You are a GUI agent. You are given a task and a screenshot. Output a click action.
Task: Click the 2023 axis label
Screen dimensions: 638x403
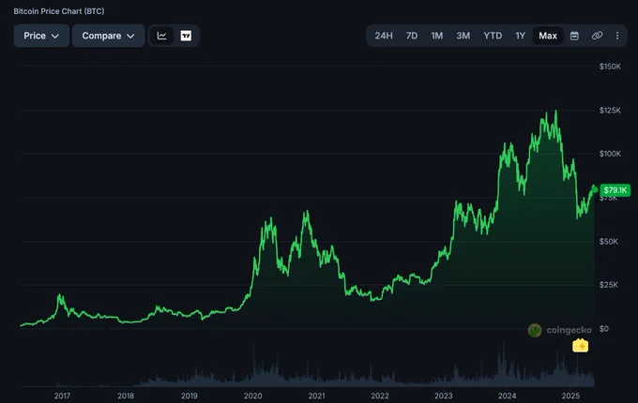click(444, 396)
